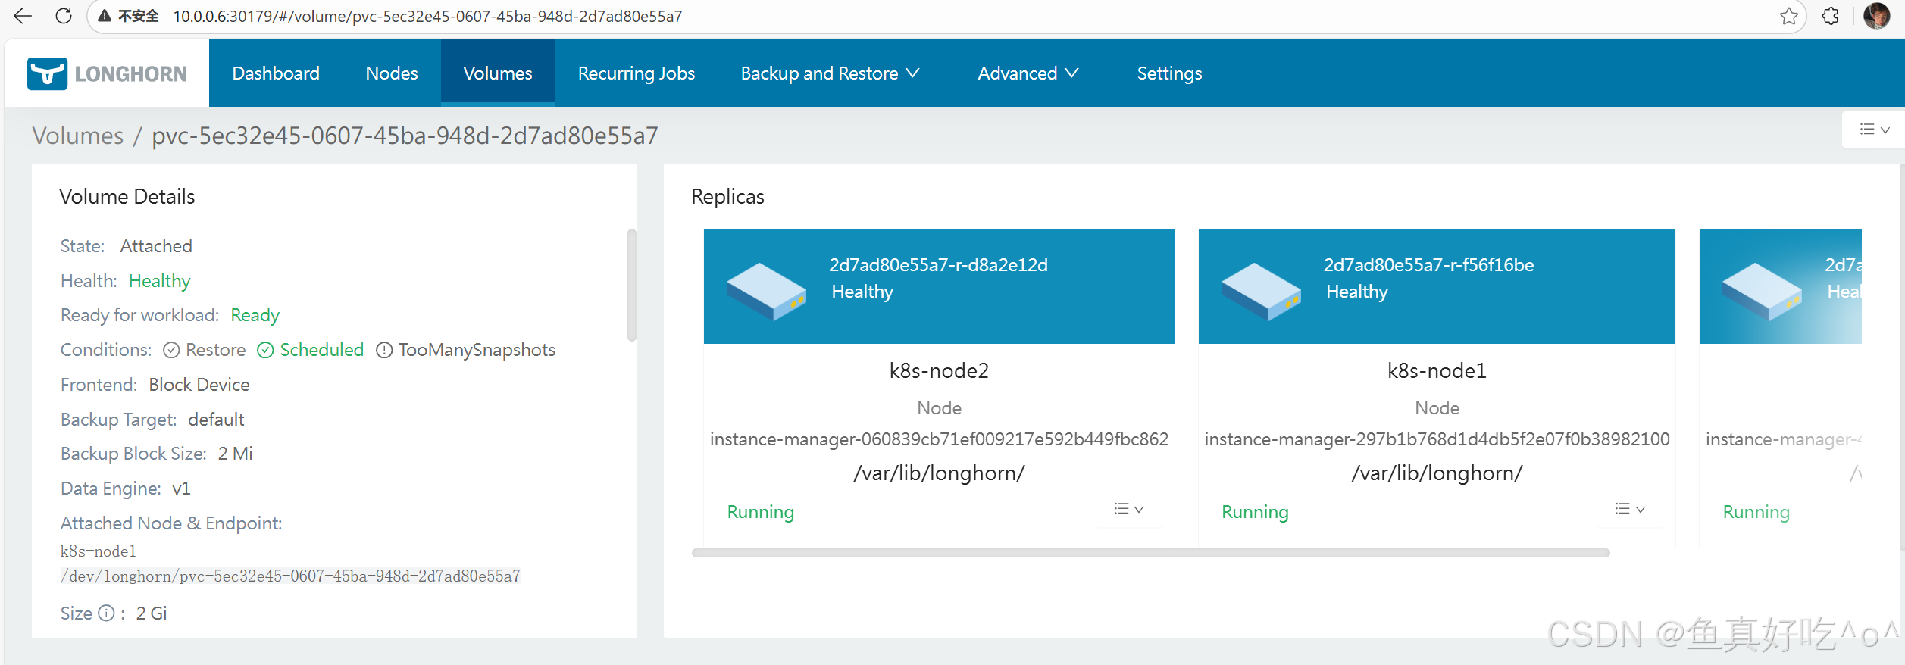Click the Running status of the third replica
Viewport: 1905px width, 665px height.
(1756, 512)
